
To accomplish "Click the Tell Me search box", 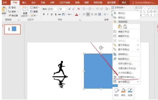I will 144,3.
